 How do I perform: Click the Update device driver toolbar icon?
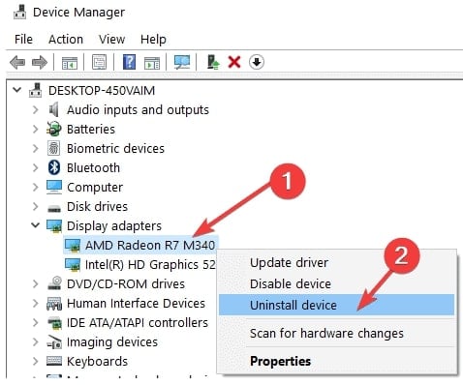pyautogui.click(x=213, y=62)
